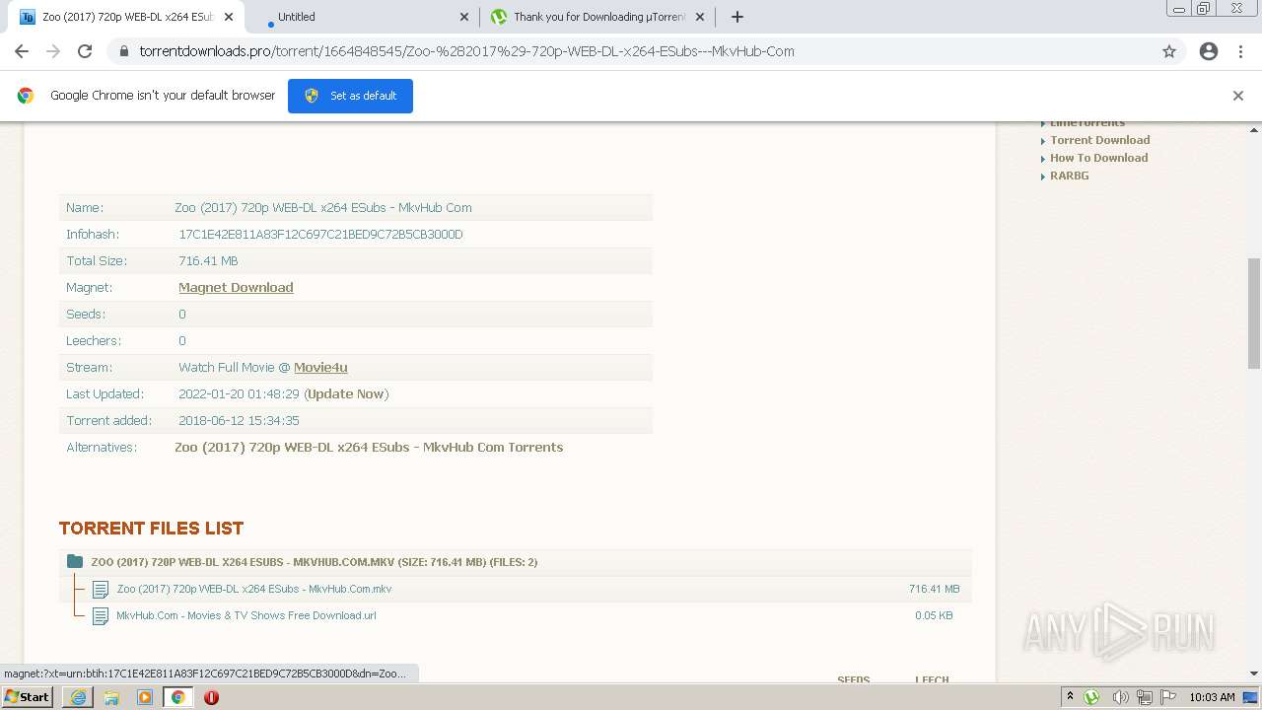Viewport: 1262px width, 710px height.
Task: Show hidden system tray icons
Action: pyautogui.click(x=1071, y=697)
